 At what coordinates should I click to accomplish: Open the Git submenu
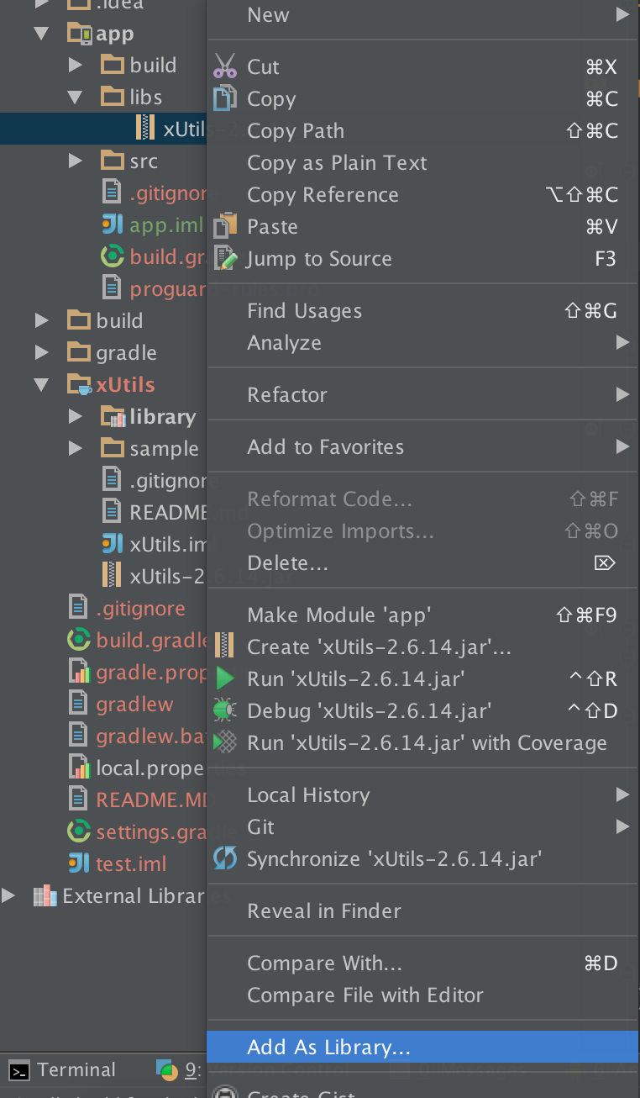pyautogui.click(x=423, y=827)
